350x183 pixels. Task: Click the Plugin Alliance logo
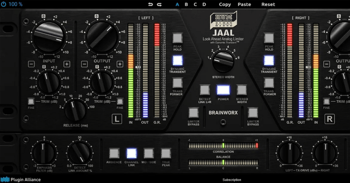(x=21, y=180)
